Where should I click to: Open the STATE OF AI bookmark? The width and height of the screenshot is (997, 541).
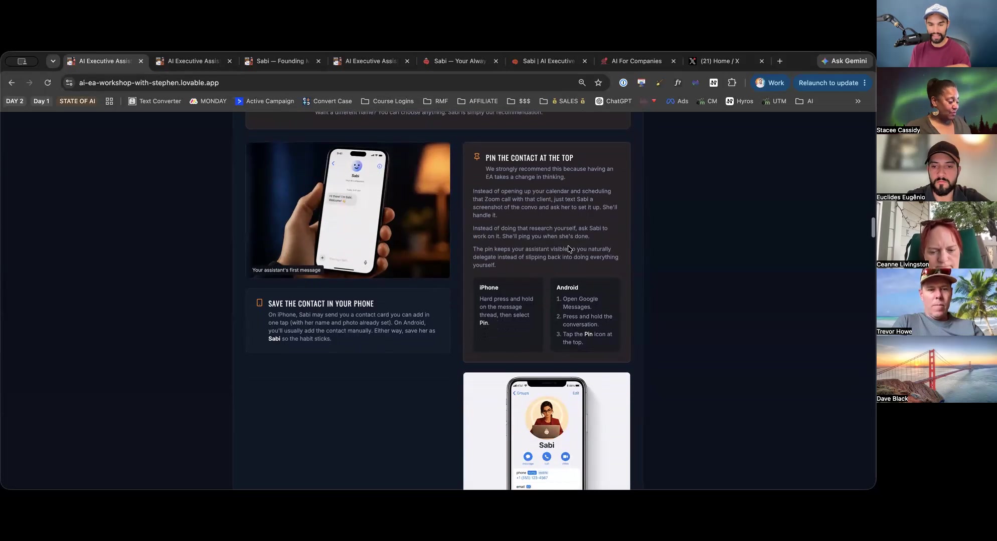[77, 101]
